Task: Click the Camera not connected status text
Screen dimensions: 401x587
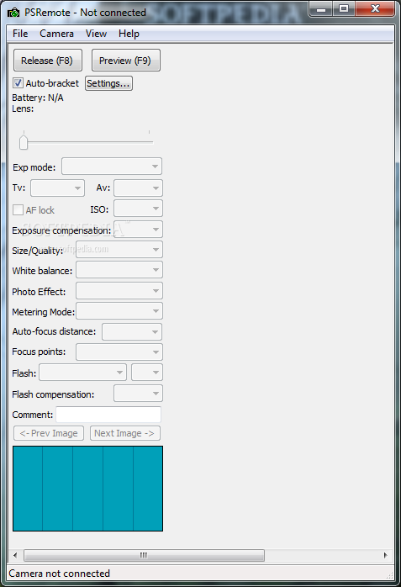Action: [59, 574]
